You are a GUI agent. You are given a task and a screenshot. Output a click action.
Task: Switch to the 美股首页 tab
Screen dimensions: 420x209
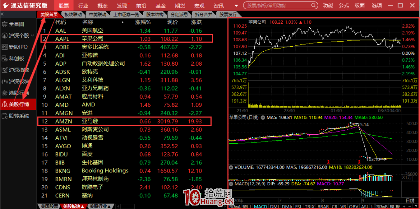pos(49,15)
